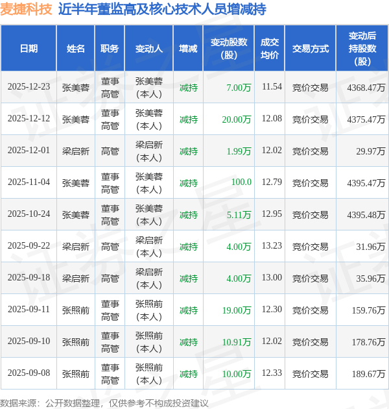Select the 职务 column header
The height and width of the screenshot is (409, 389).
coord(110,49)
